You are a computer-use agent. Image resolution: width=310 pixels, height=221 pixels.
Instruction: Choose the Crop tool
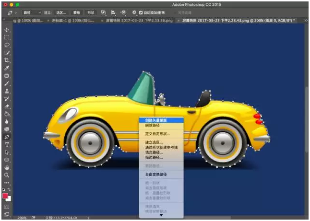coord(7,60)
